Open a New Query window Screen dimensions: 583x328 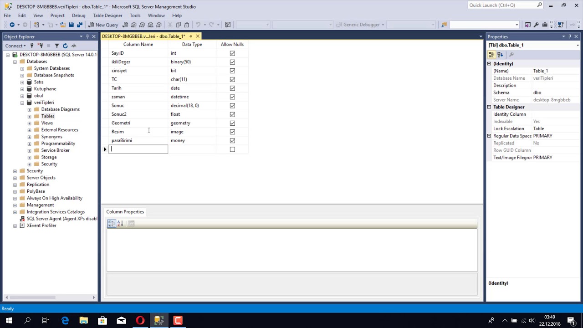[x=103, y=25]
